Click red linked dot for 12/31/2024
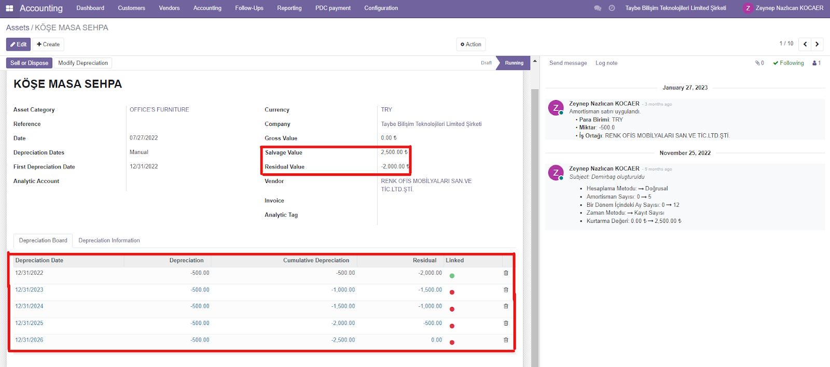This screenshot has height=367, width=830. pos(452,309)
